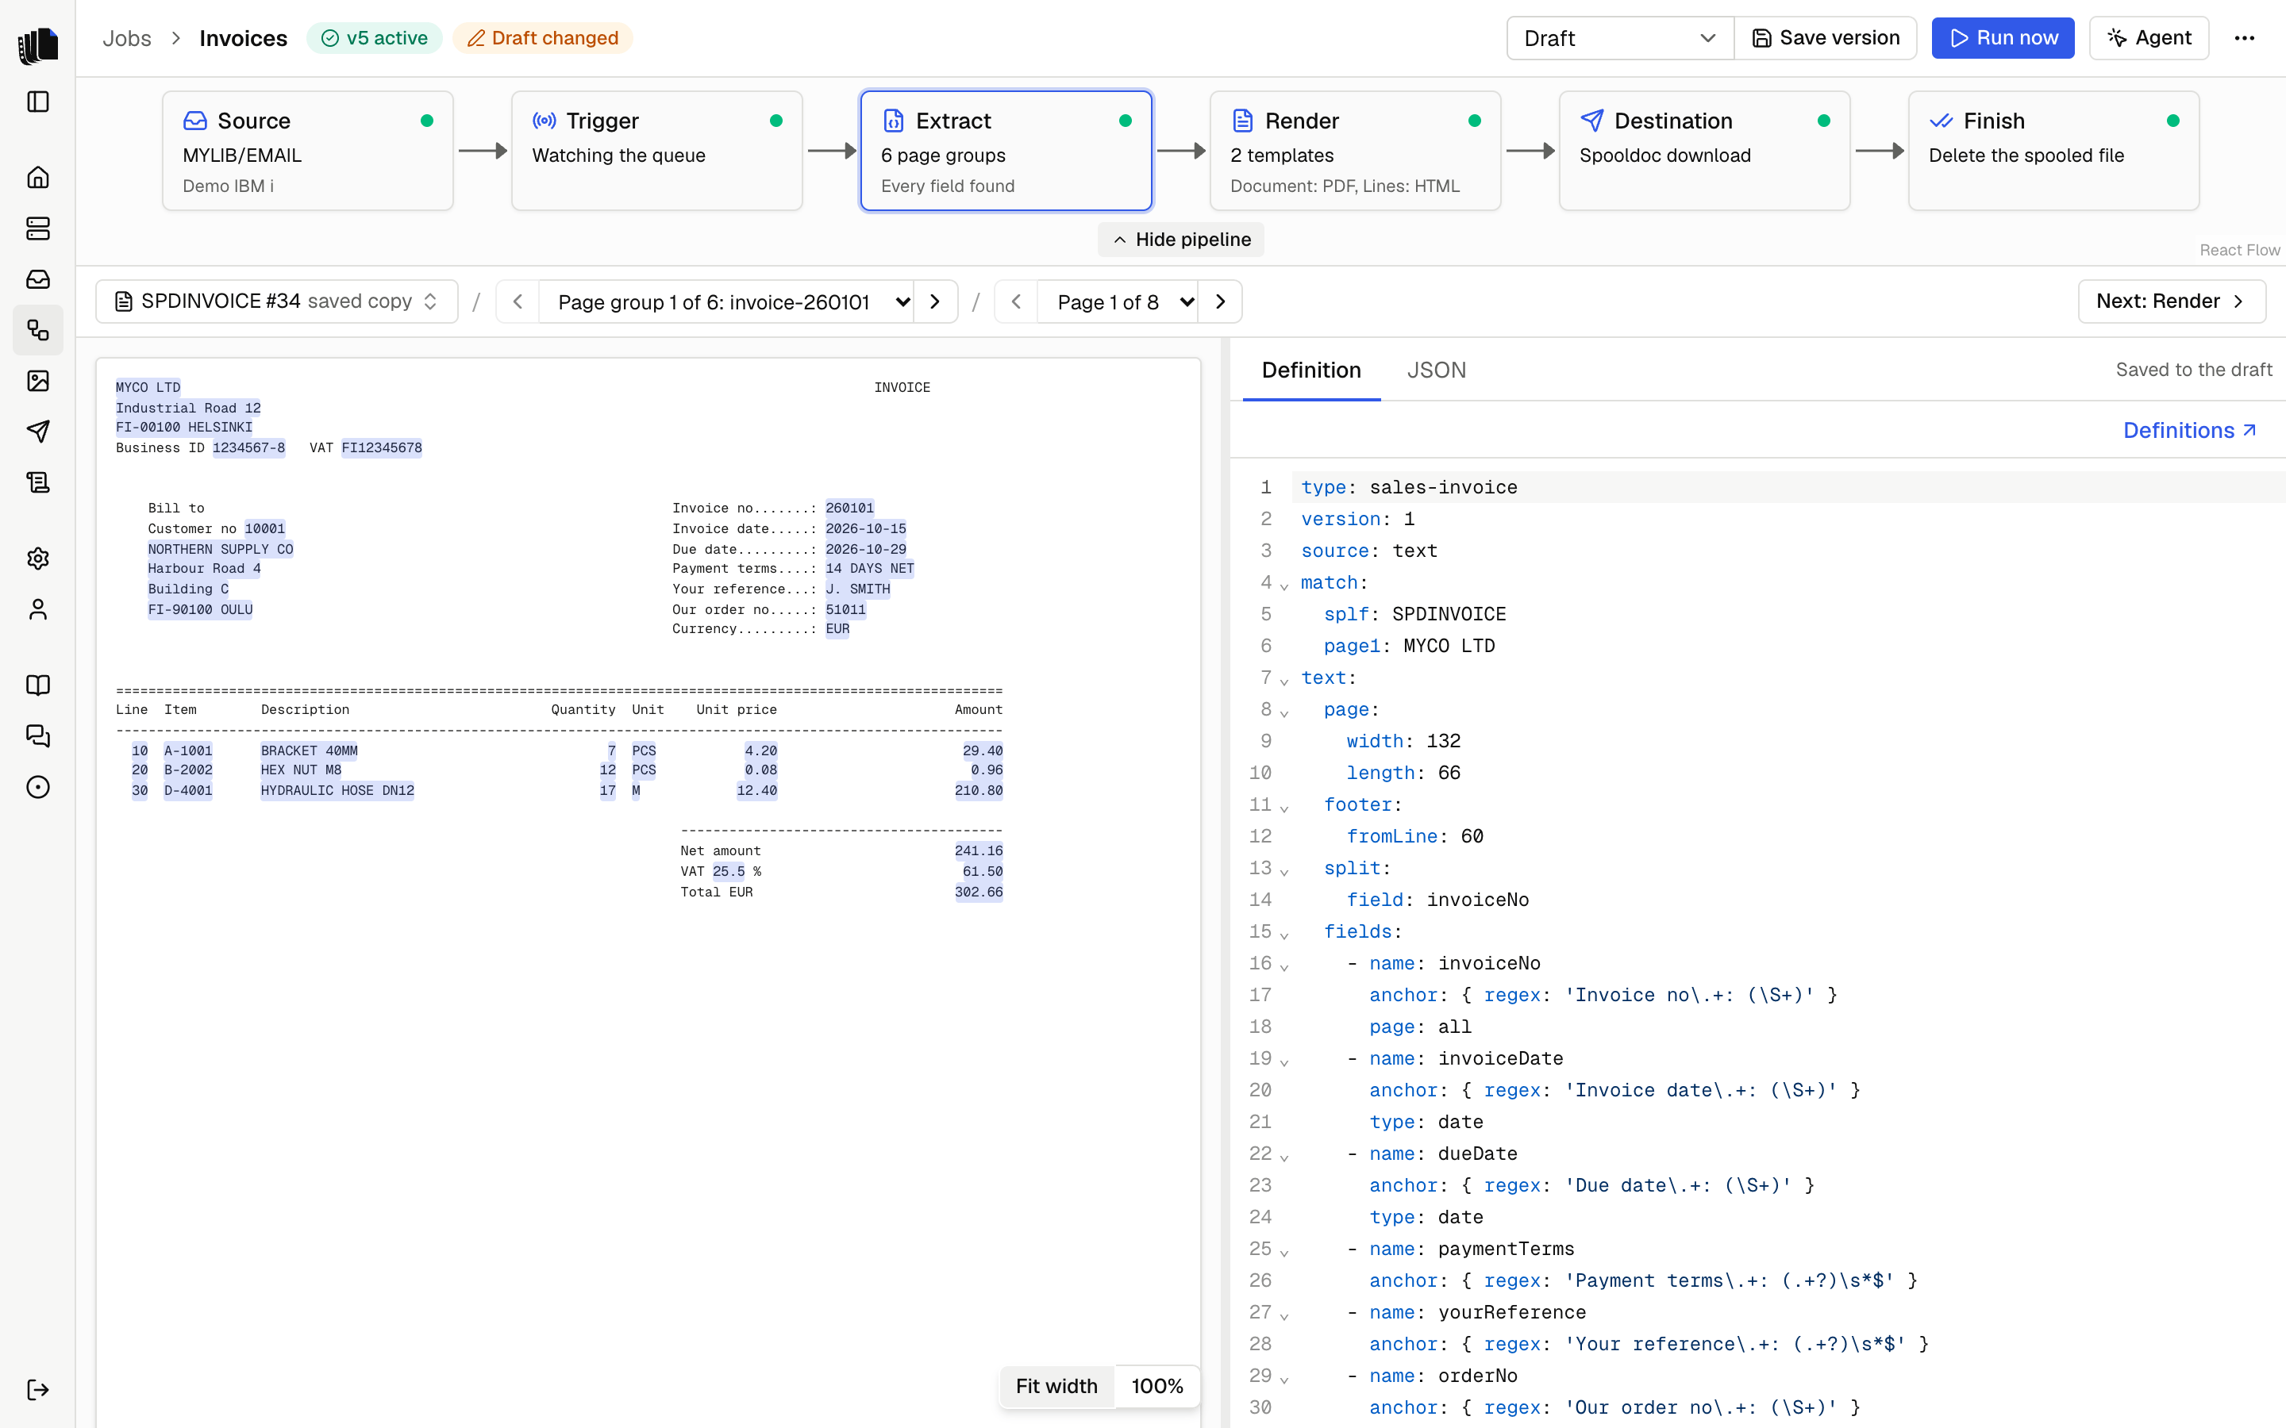Select the Source pipeline node
The image size is (2286, 1428).
tap(308, 150)
